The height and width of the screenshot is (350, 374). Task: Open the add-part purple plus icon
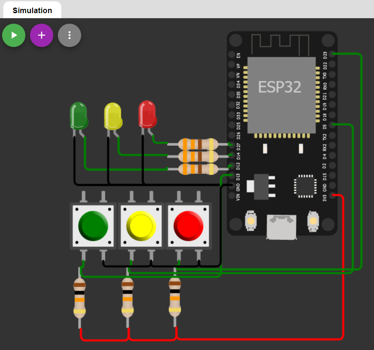coord(41,35)
